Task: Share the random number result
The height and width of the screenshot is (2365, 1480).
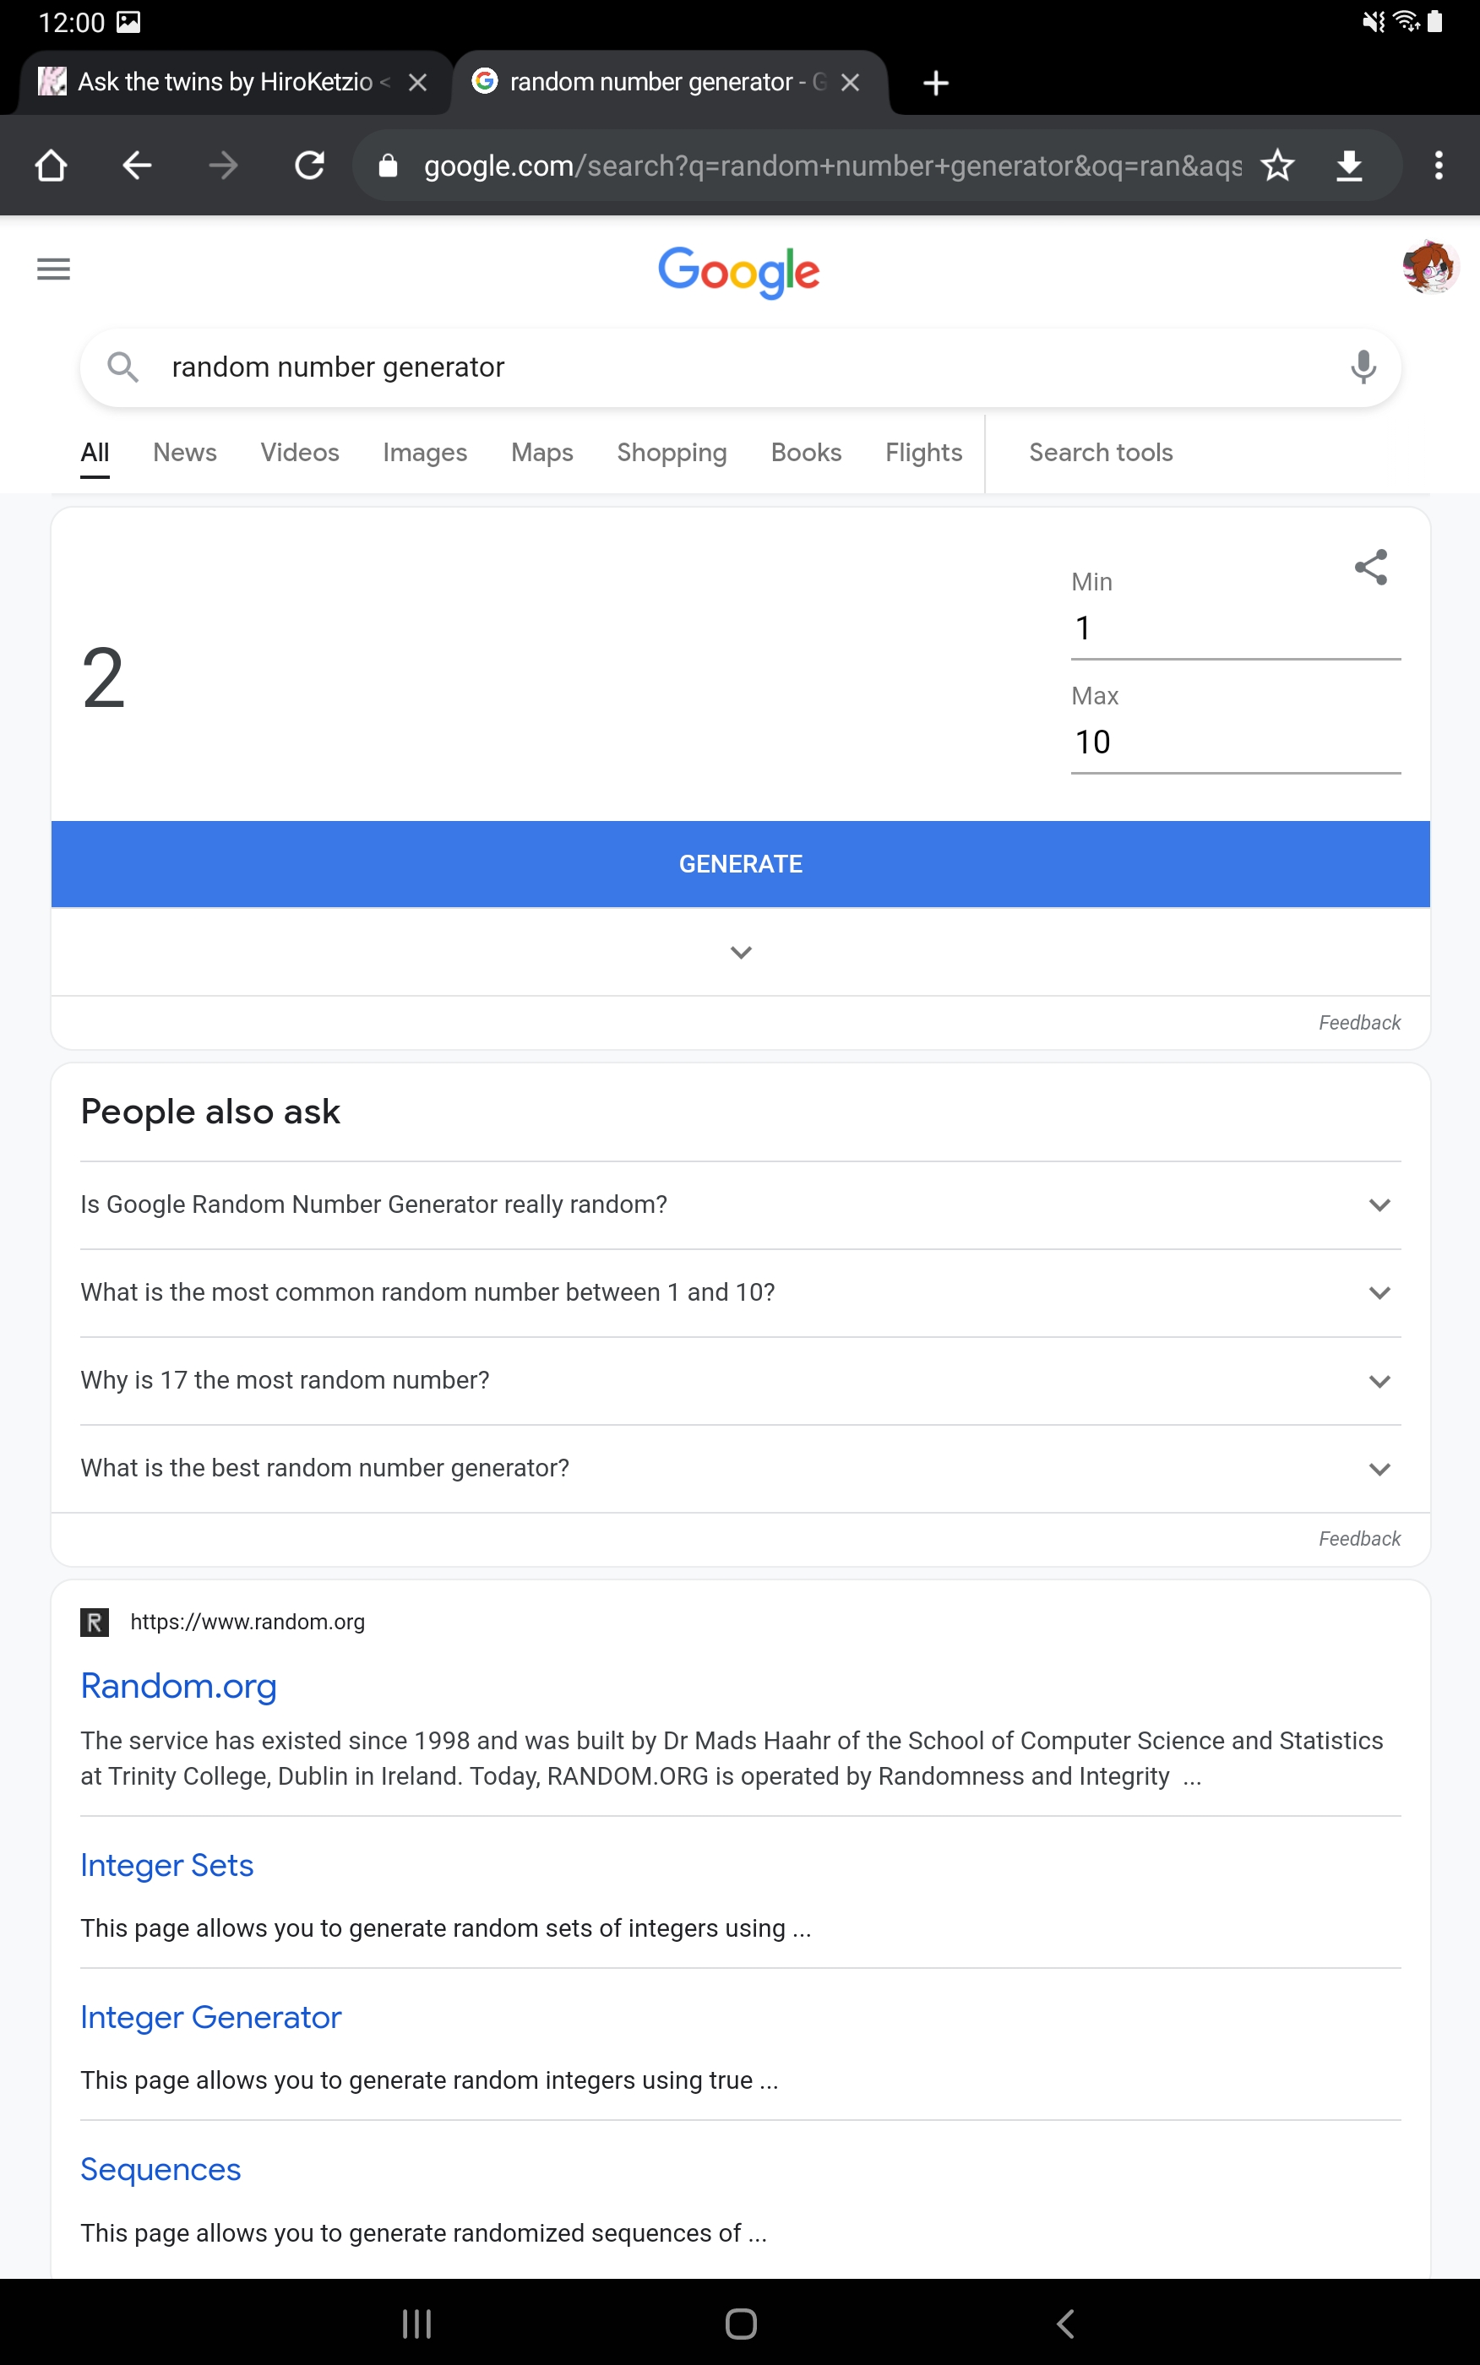Action: click(x=1370, y=567)
